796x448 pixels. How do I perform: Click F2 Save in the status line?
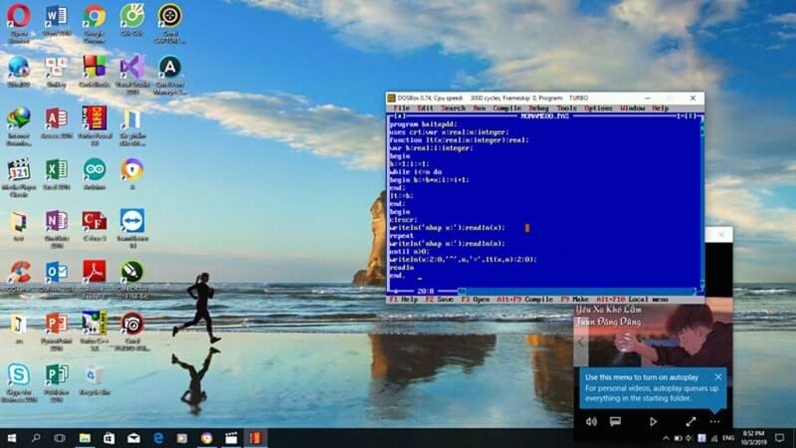[439, 299]
